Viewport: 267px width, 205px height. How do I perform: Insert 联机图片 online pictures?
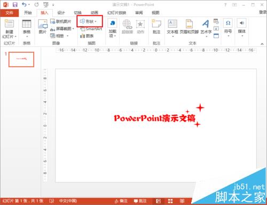pyautogui.click(x=60, y=21)
